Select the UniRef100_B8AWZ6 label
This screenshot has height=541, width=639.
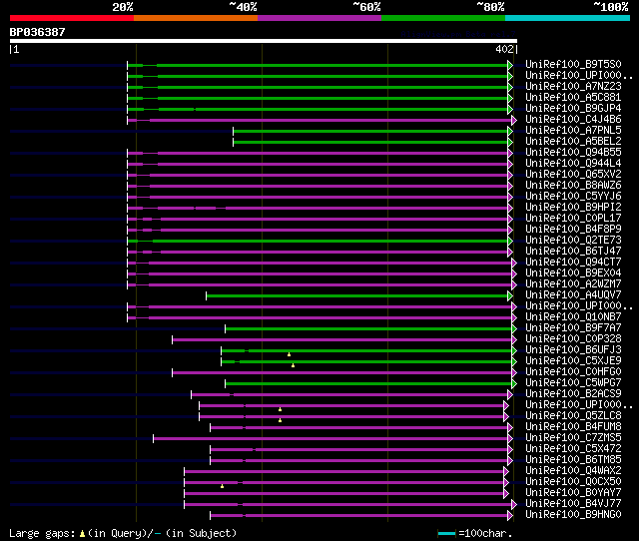(573, 186)
